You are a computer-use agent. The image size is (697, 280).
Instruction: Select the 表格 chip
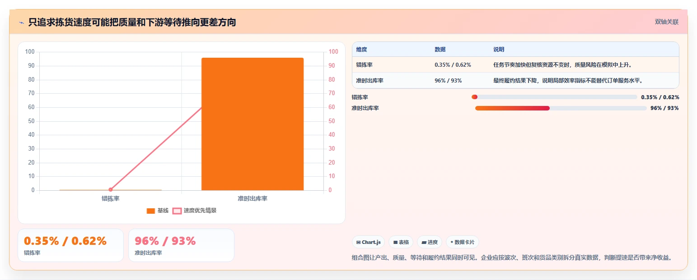coord(401,242)
